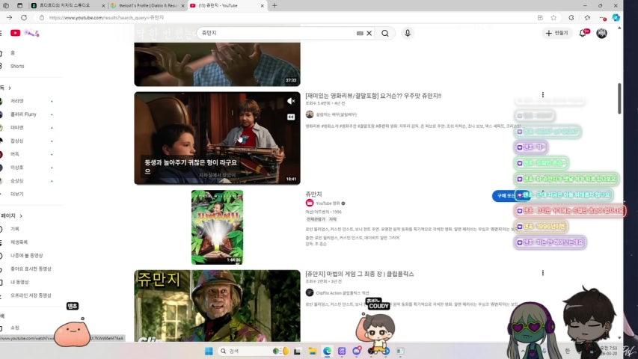This screenshot has height=359, width=638.
Task: Open the Jumanji movie poster thumbnail
Action: pyautogui.click(x=217, y=227)
